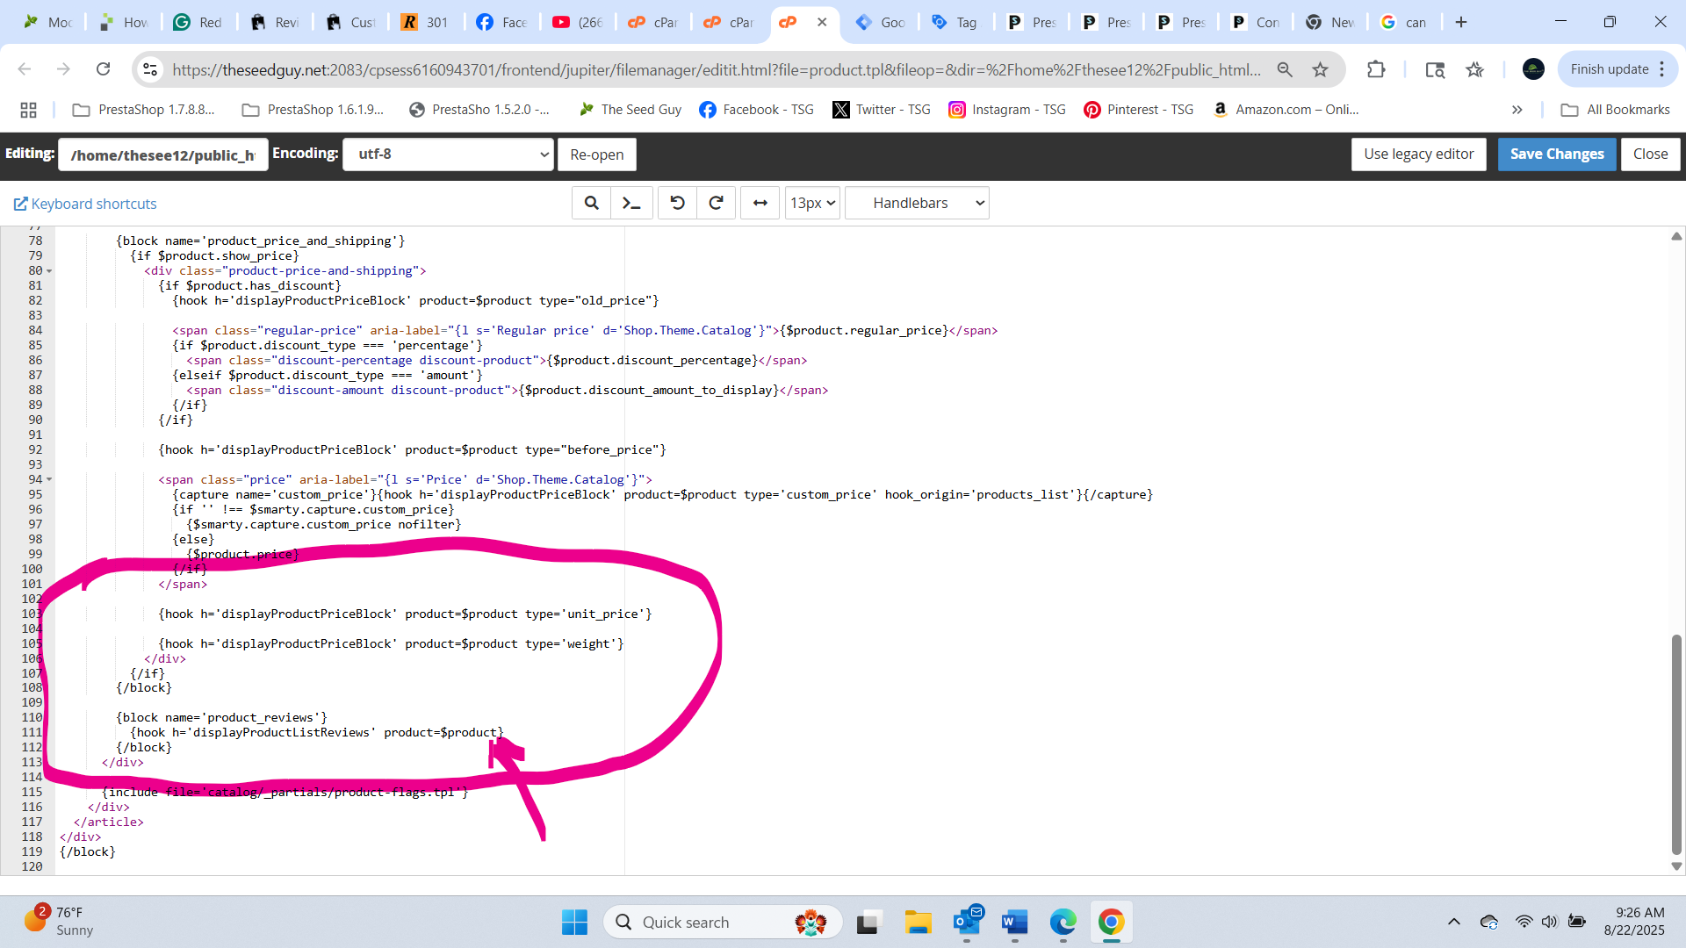Open the Handlebars syntax mode dropdown
This screenshot has height=948, width=1686.
(917, 203)
